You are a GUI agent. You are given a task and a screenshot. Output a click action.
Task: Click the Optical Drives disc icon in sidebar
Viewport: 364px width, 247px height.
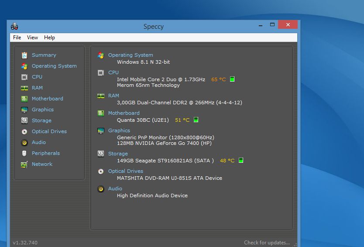point(24,132)
